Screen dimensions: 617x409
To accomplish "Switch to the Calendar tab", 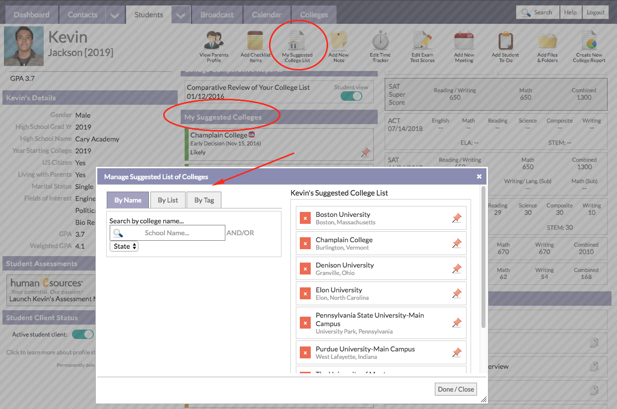I will [x=267, y=15].
